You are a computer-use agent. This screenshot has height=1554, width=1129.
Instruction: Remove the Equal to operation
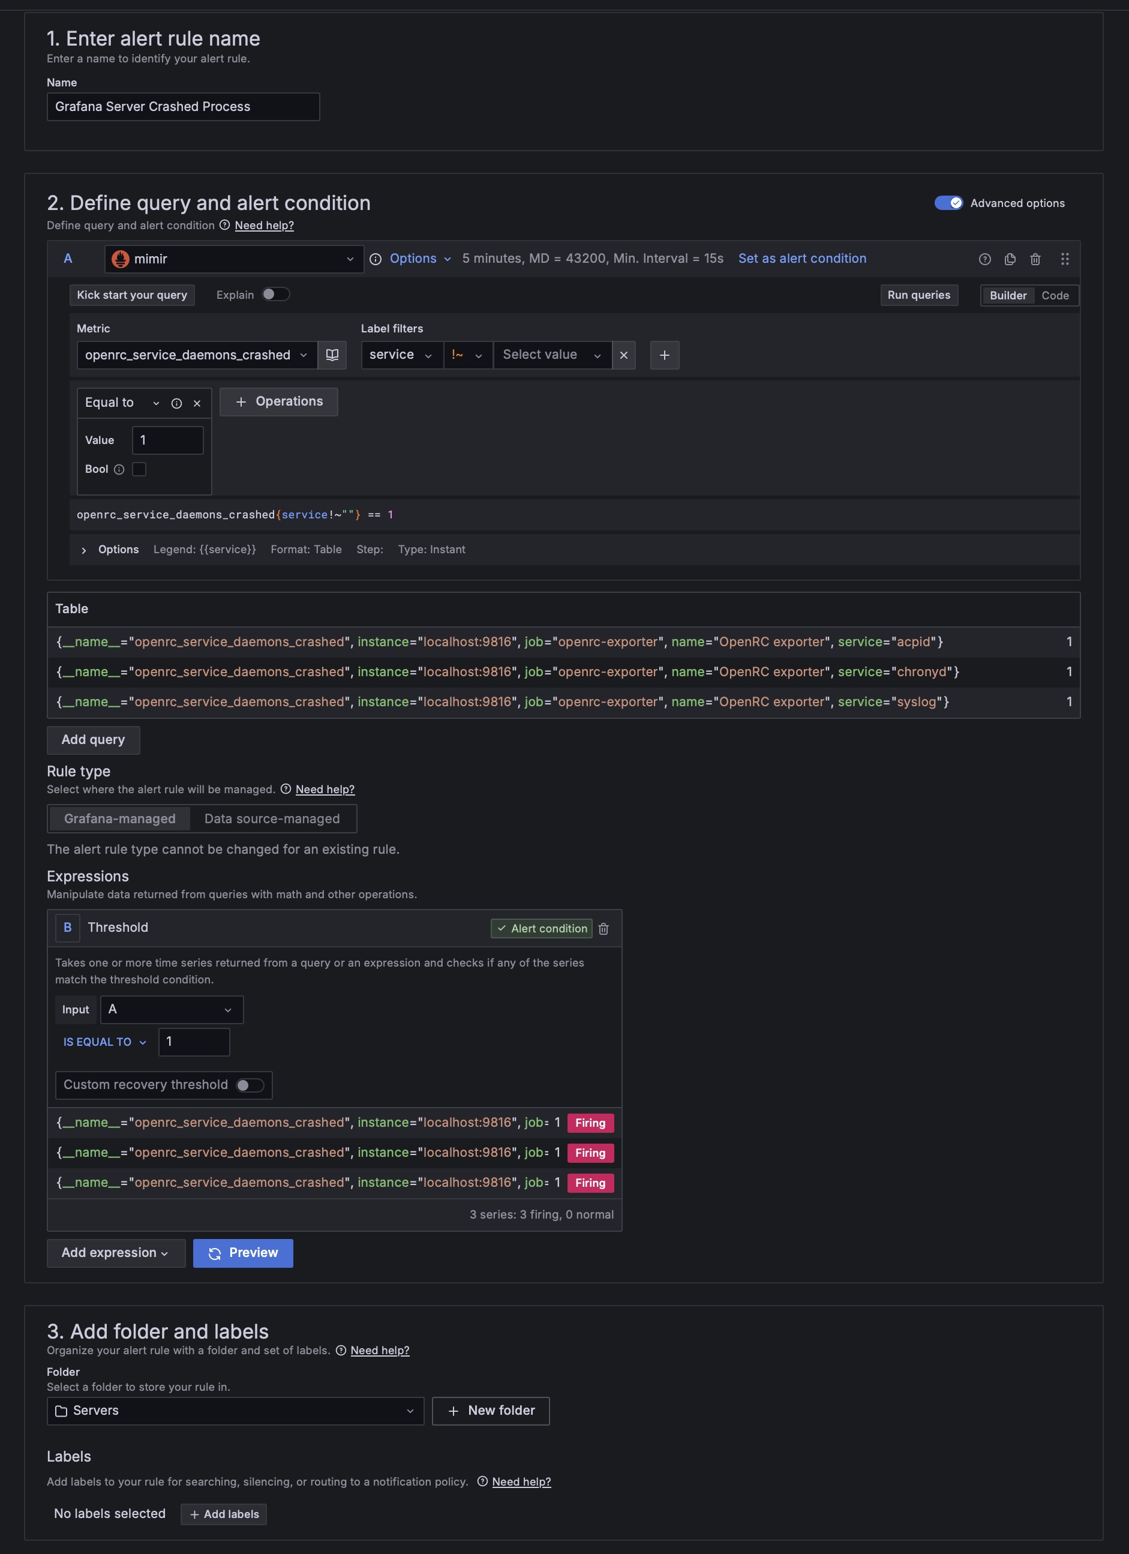(197, 404)
